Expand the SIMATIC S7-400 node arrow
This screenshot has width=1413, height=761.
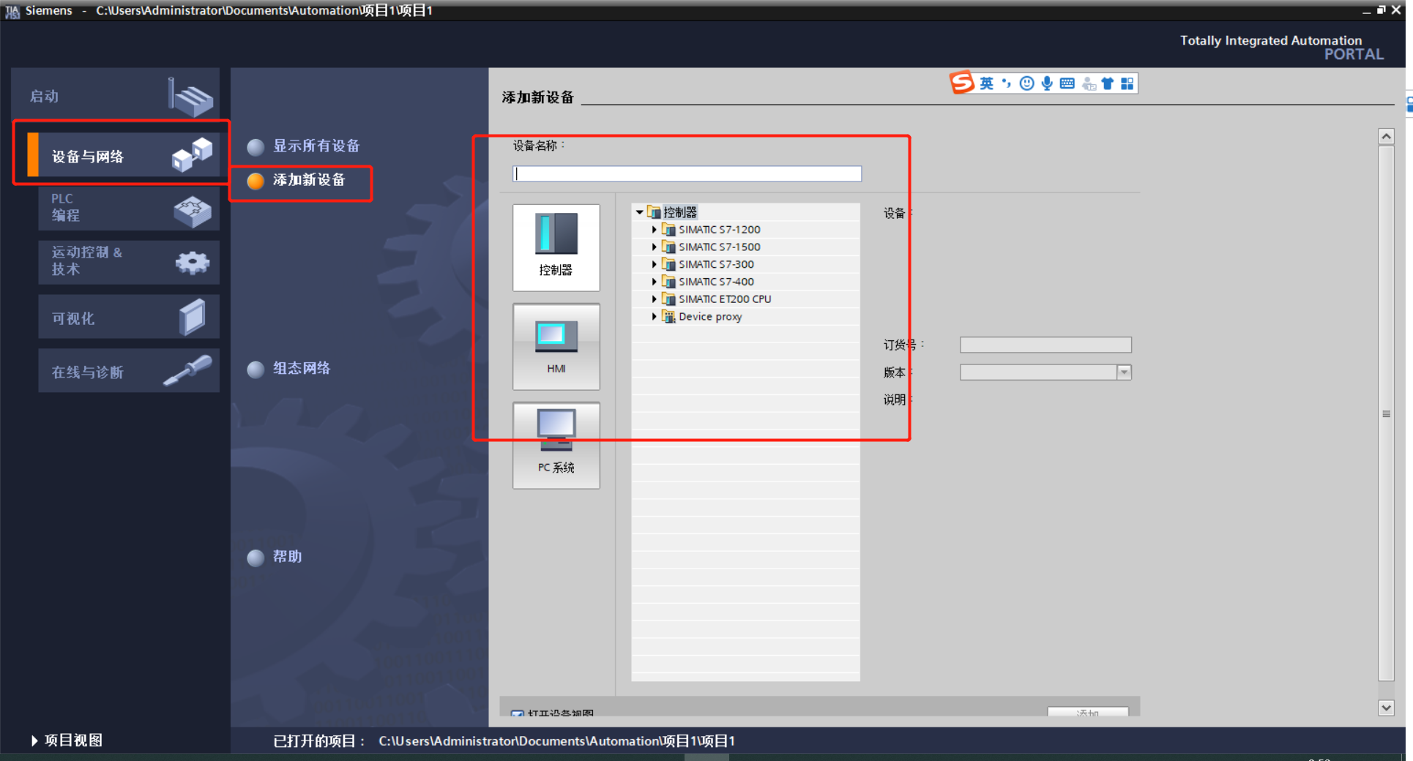(x=654, y=282)
